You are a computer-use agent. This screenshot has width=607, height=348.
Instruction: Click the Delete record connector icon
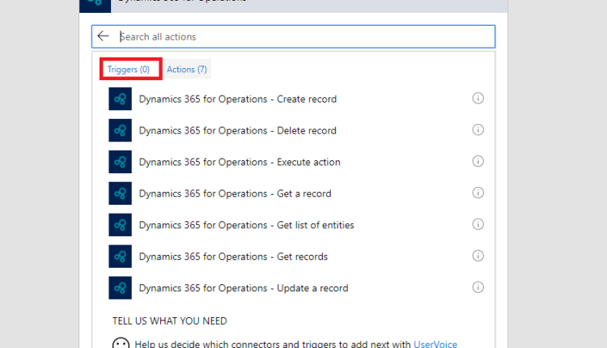pos(120,130)
